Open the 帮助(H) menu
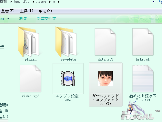The width and height of the screenshot is (162, 122). [45, 11]
